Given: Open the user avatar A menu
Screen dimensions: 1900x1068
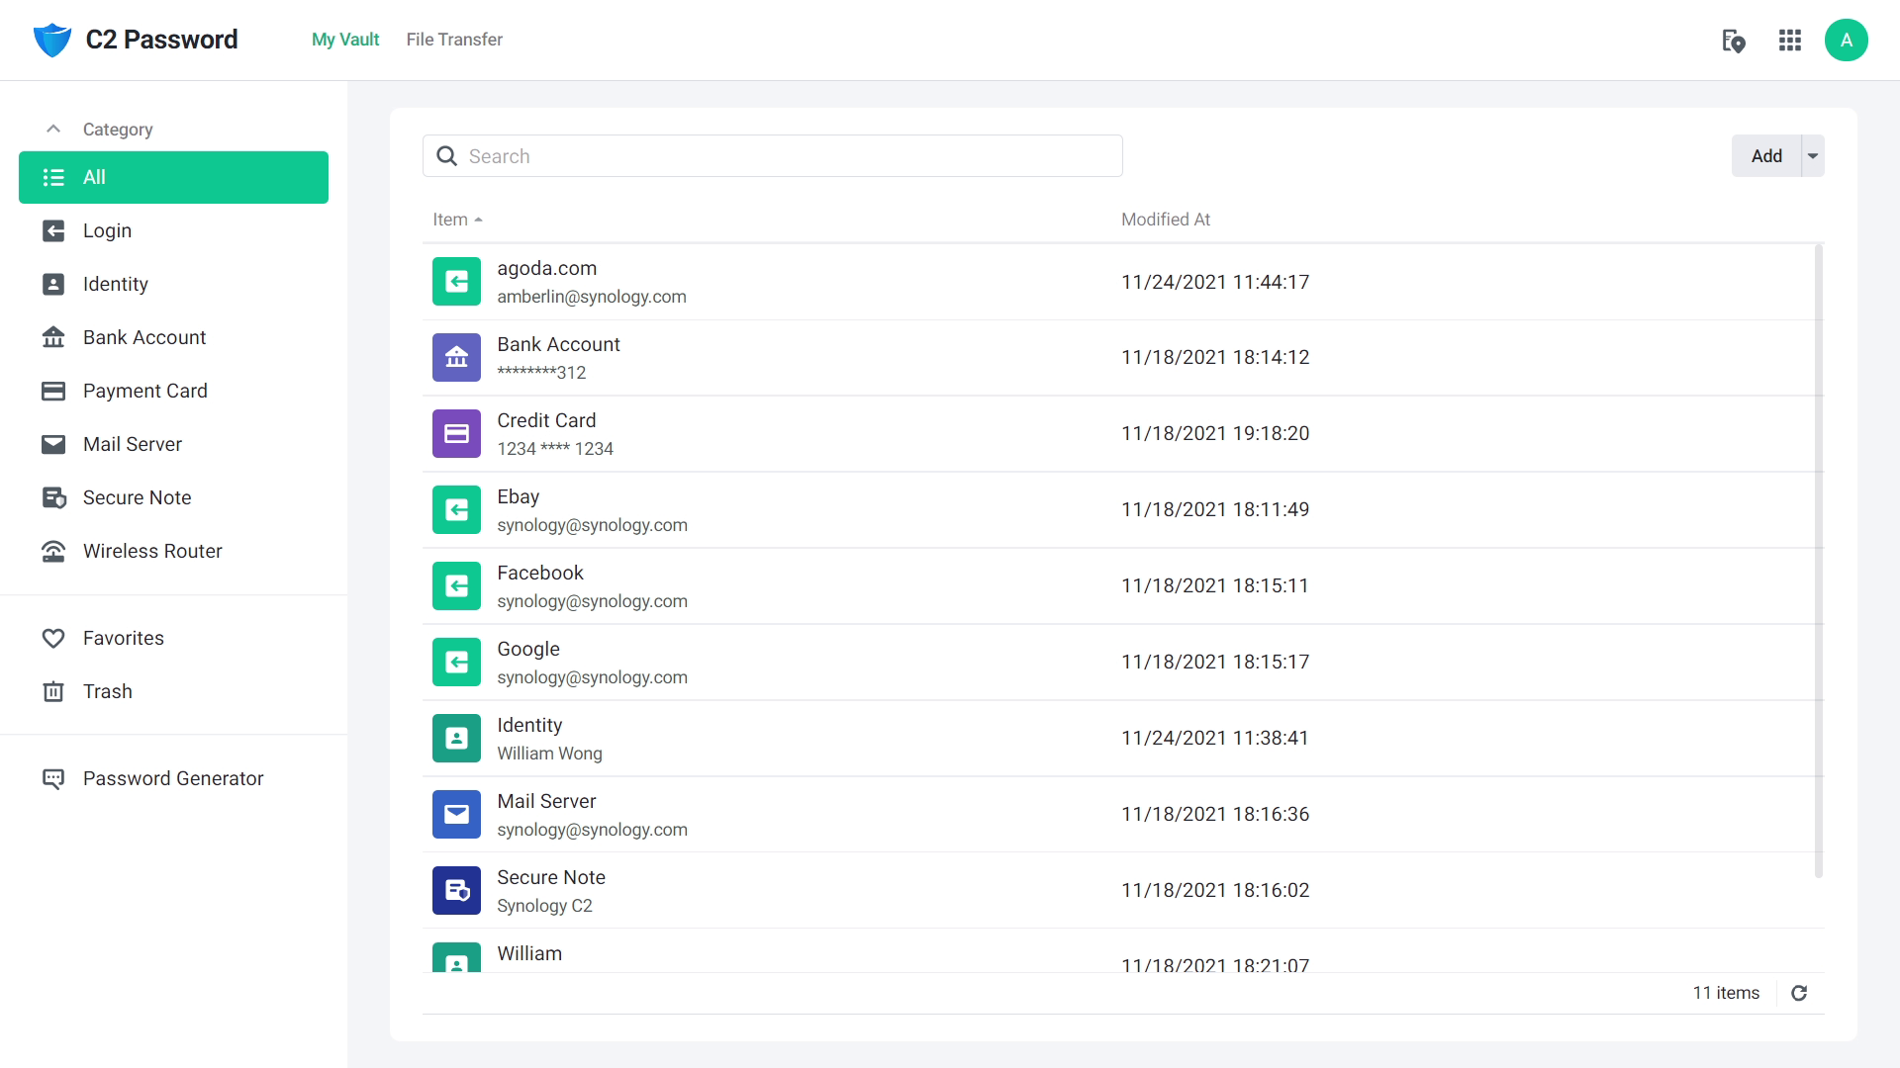Looking at the screenshot, I should [x=1846, y=41].
